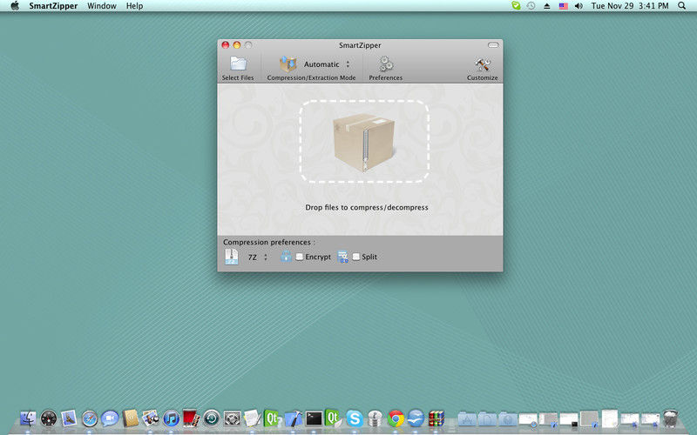Click the "Drop files to compress/decompress" text
The image size is (697, 435).
pos(367,207)
